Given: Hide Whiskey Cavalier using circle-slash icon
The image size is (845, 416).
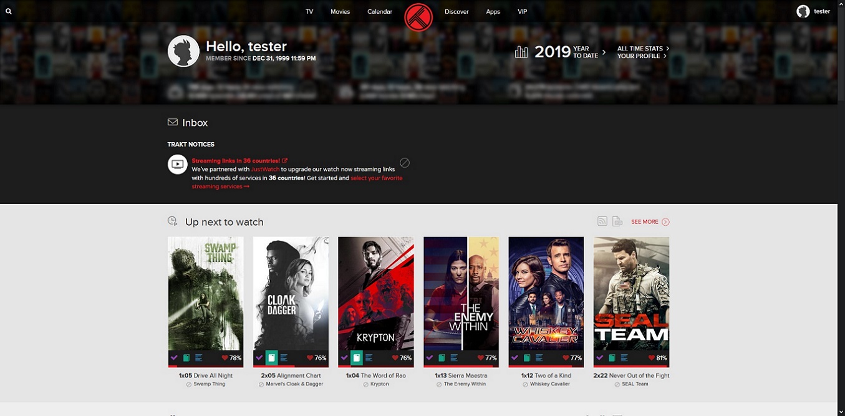Looking at the screenshot, I should click(x=526, y=384).
